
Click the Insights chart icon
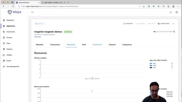point(4,55)
